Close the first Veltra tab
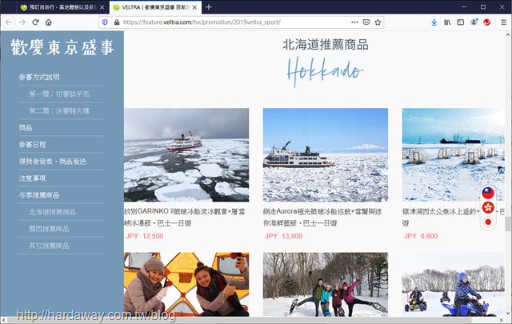Viewport: 512px width, 324px height. click(102, 7)
